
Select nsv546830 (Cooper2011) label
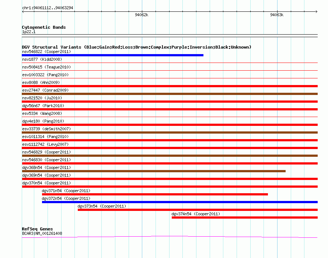[46, 160]
